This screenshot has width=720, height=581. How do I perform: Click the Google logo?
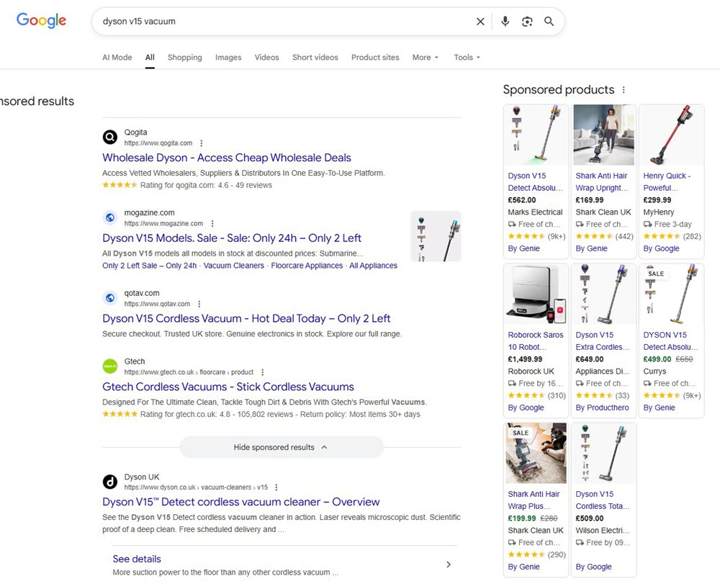[41, 20]
